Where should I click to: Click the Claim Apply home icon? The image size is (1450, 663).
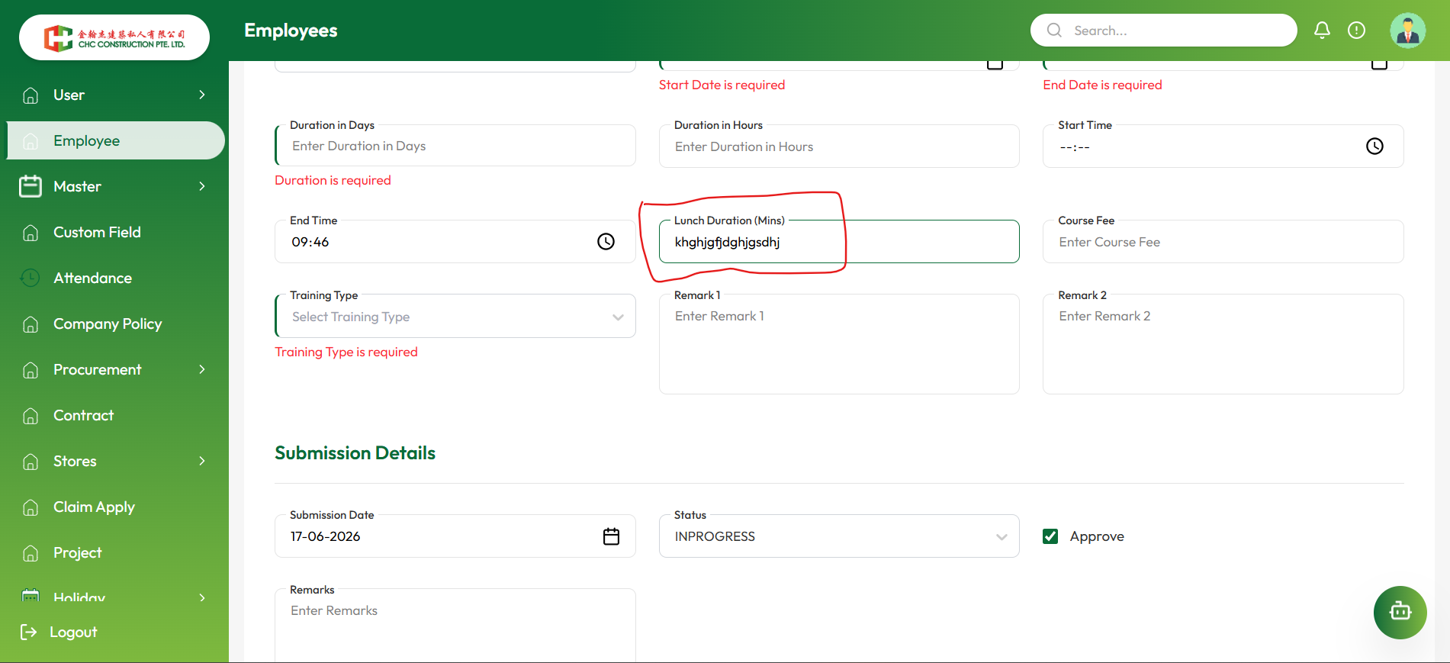(x=31, y=507)
